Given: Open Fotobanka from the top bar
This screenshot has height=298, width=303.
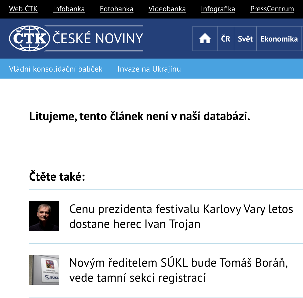Looking at the screenshot, I should (117, 9).
